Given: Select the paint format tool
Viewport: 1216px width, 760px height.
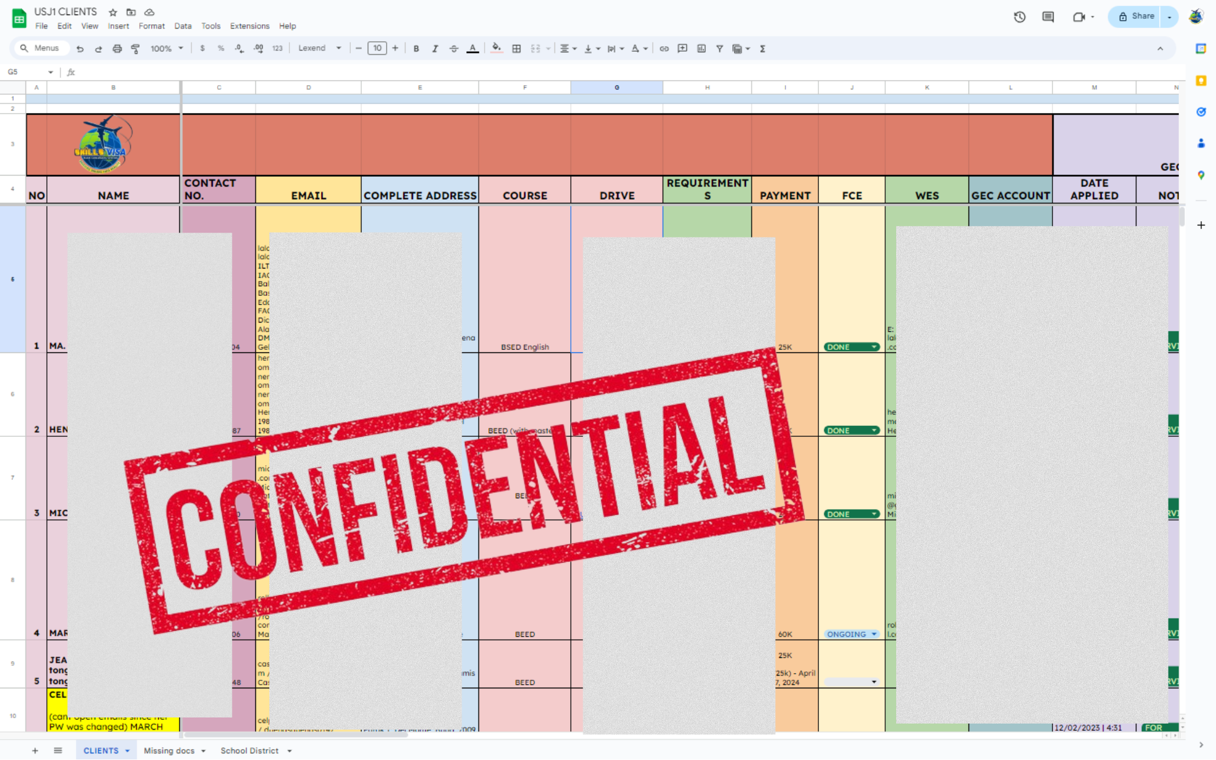Looking at the screenshot, I should click(x=136, y=49).
